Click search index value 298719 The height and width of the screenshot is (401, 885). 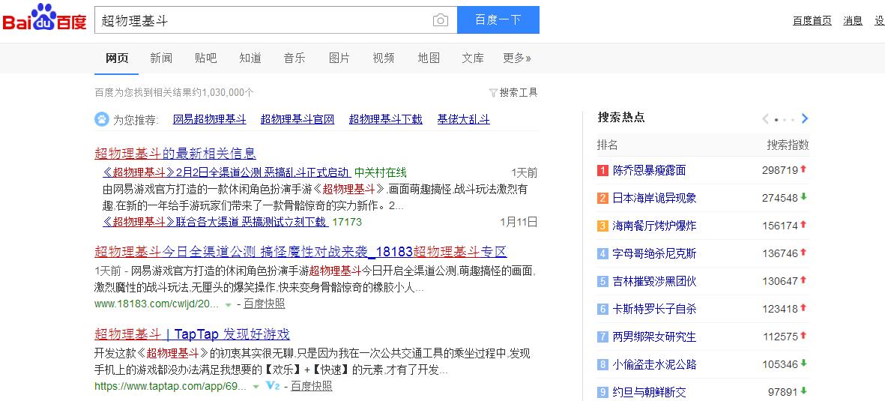click(x=780, y=170)
